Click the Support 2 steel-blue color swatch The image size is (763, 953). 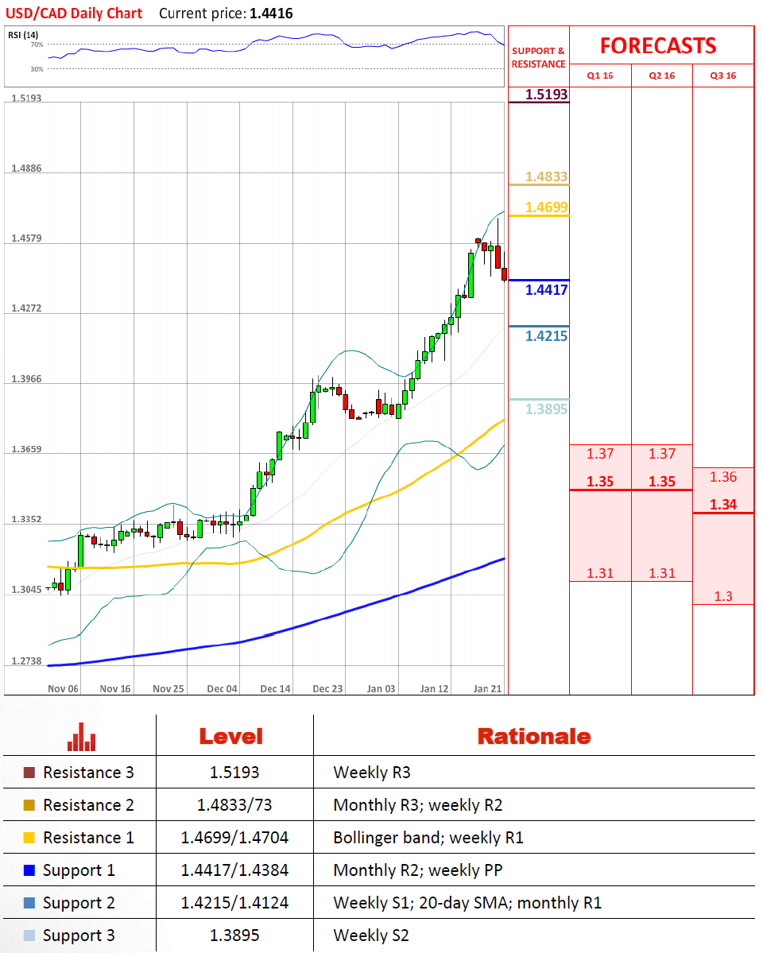pyautogui.click(x=29, y=903)
